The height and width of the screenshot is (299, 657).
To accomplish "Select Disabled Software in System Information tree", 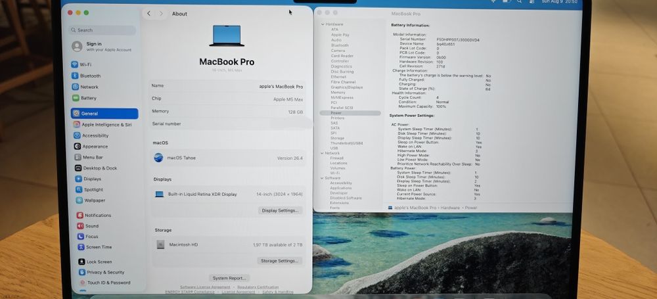I will tap(346, 198).
